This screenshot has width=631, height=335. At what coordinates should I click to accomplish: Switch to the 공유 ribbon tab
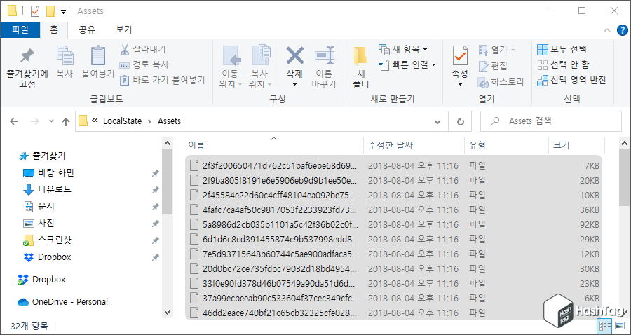pos(86,29)
